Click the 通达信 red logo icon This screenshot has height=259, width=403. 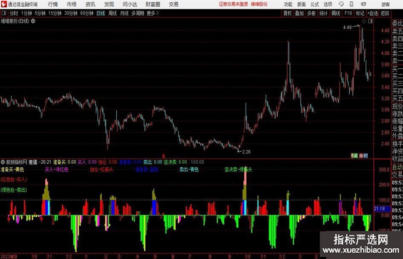(3, 4)
